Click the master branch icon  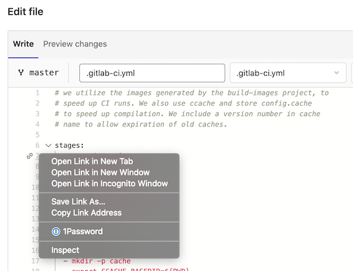pos(21,72)
